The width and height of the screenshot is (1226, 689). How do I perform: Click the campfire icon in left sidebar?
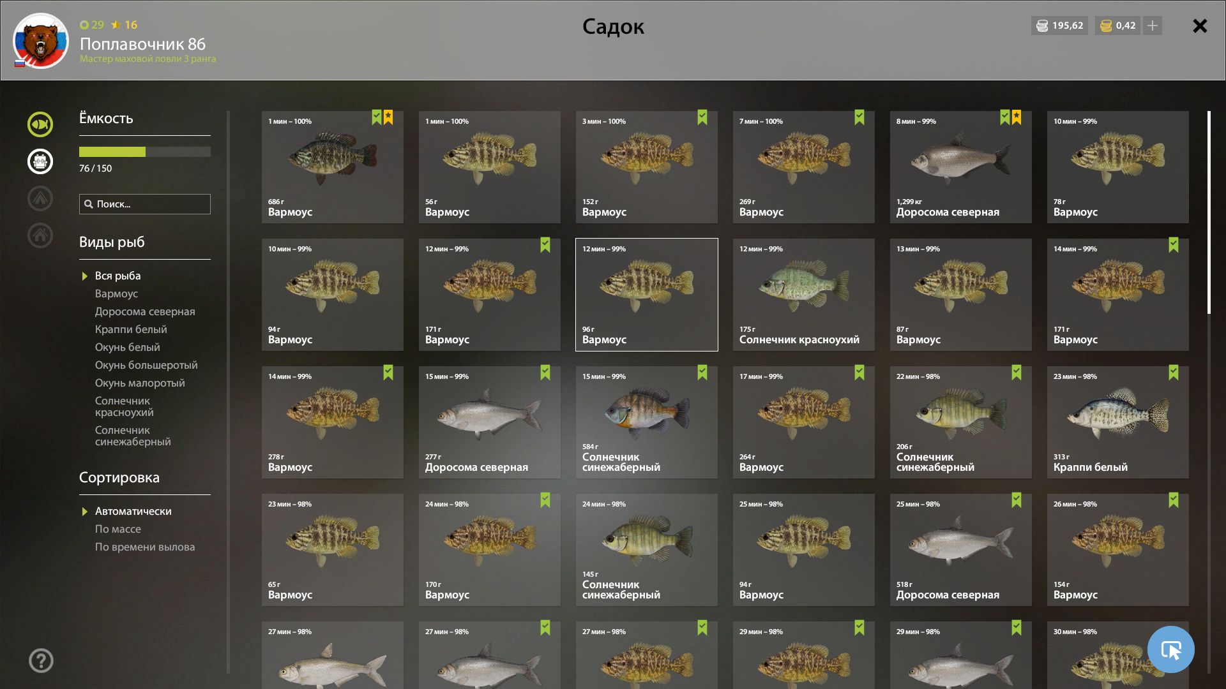point(40,198)
